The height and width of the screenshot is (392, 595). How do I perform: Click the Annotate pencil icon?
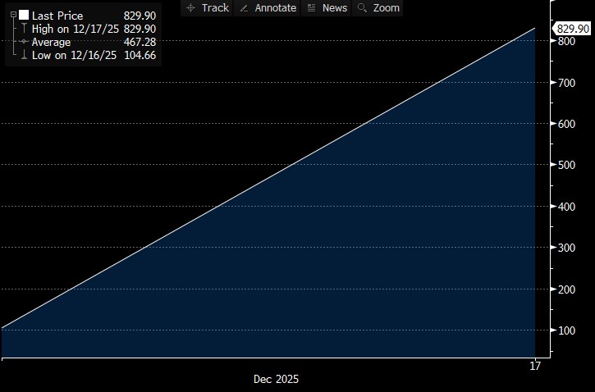pyautogui.click(x=245, y=8)
